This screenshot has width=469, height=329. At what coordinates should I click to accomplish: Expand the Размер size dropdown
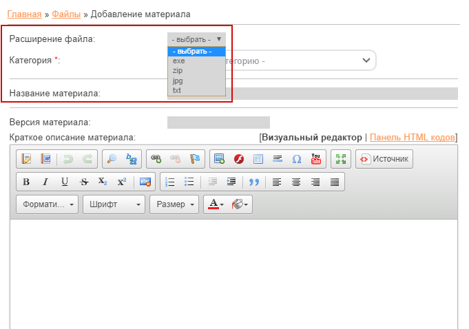click(175, 204)
